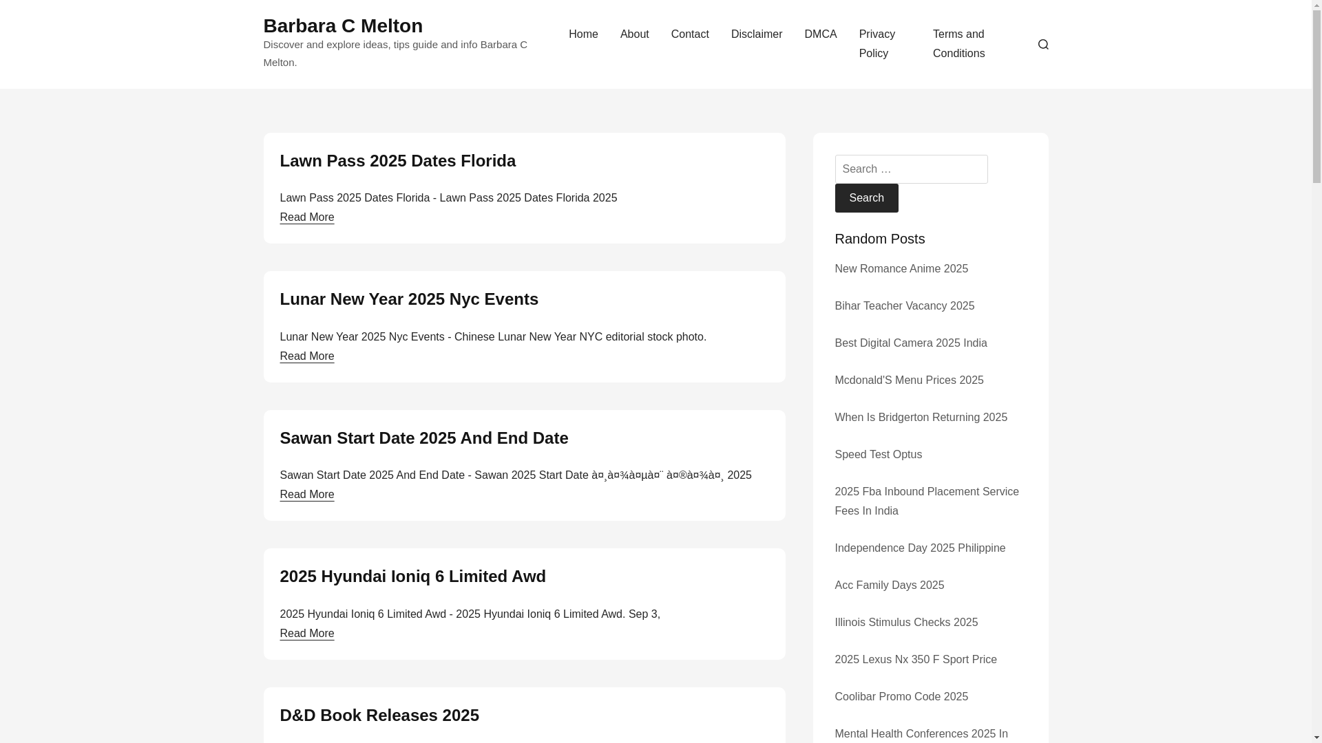Open the When Is Bridgerton Returning 2025 link
This screenshot has width=1322, height=743.
click(921, 418)
